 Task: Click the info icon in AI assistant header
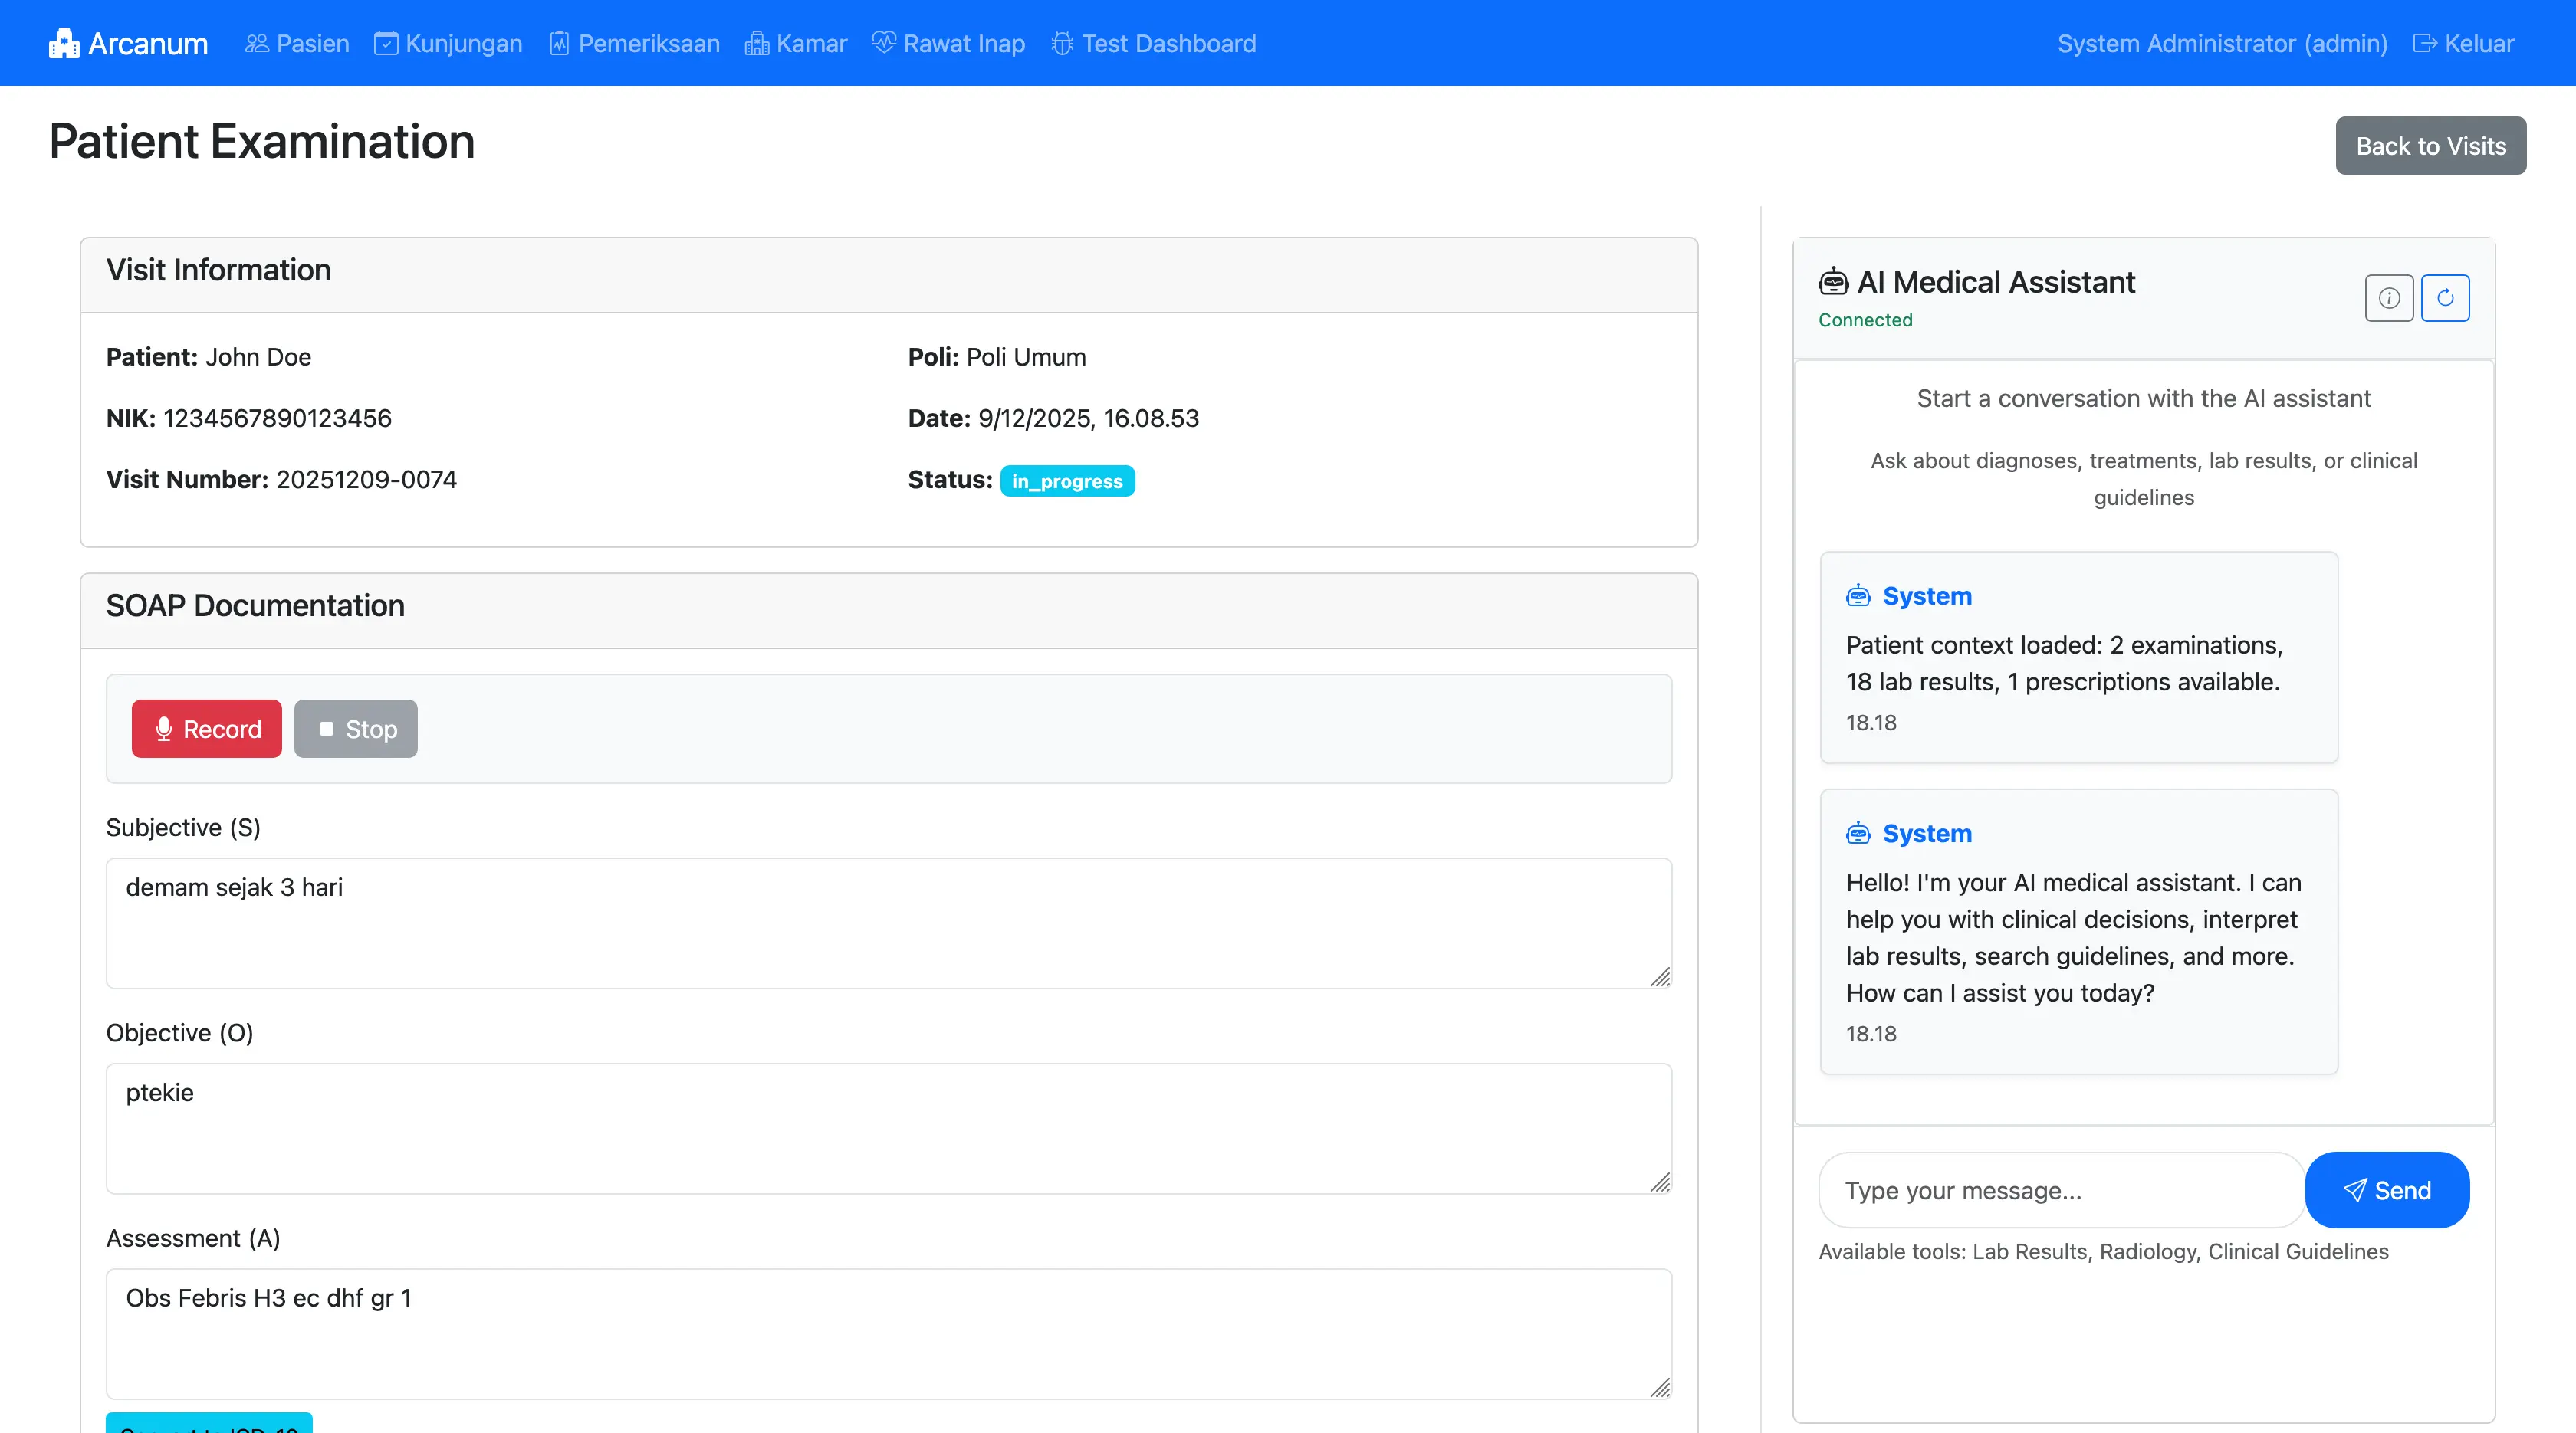[2389, 298]
